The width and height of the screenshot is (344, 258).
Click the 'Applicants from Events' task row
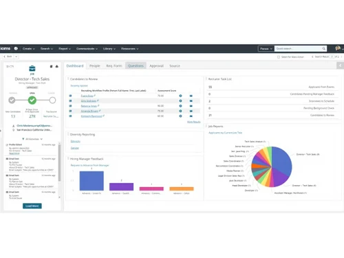click(x=272, y=87)
